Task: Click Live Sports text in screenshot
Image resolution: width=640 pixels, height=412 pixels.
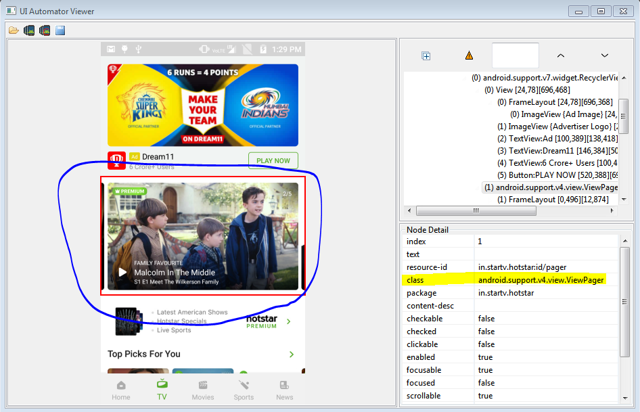Action: (174, 330)
